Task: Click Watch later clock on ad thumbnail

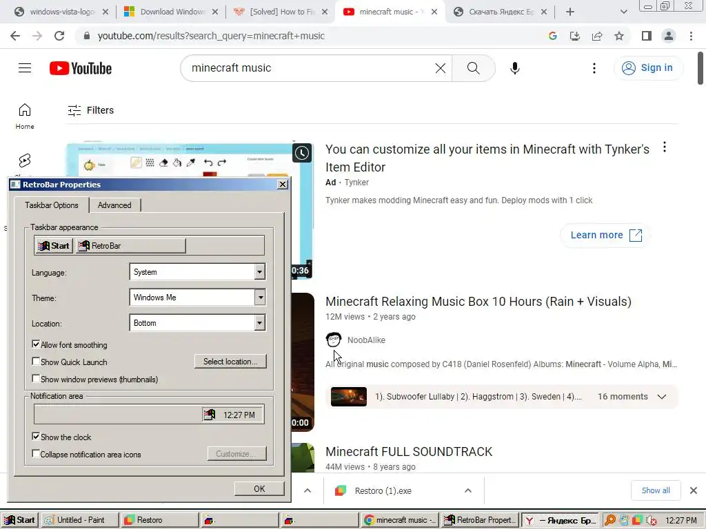Action: [302, 154]
